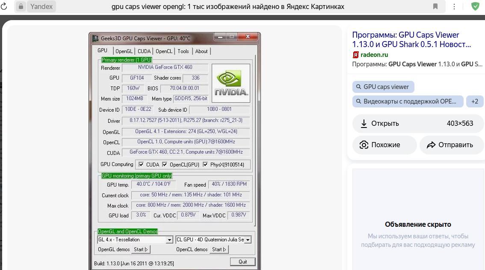
Task: Click the Похожие button
Action: tap(384, 145)
